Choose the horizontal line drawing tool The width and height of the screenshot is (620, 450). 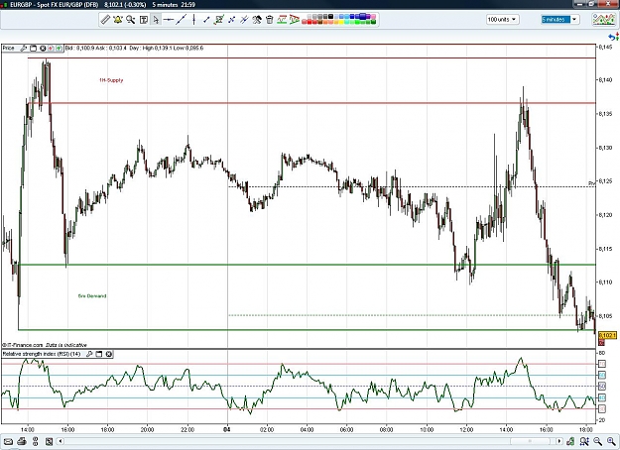click(169, 20)
